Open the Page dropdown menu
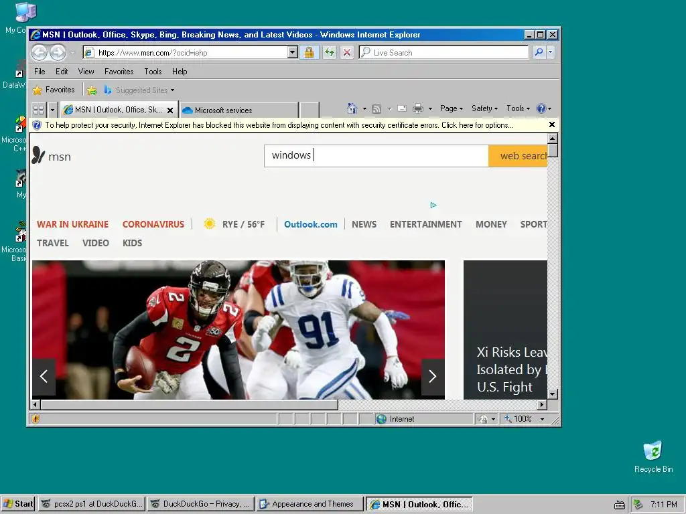The width and height of the screenshot is (686, 514). coord(451,108)
